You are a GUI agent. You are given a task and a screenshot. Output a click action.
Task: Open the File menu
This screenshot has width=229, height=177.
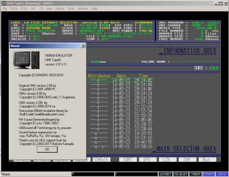pyautogui.click(x=5, y=9)
